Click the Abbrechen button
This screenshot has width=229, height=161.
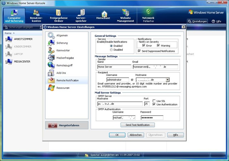[136, 135]
